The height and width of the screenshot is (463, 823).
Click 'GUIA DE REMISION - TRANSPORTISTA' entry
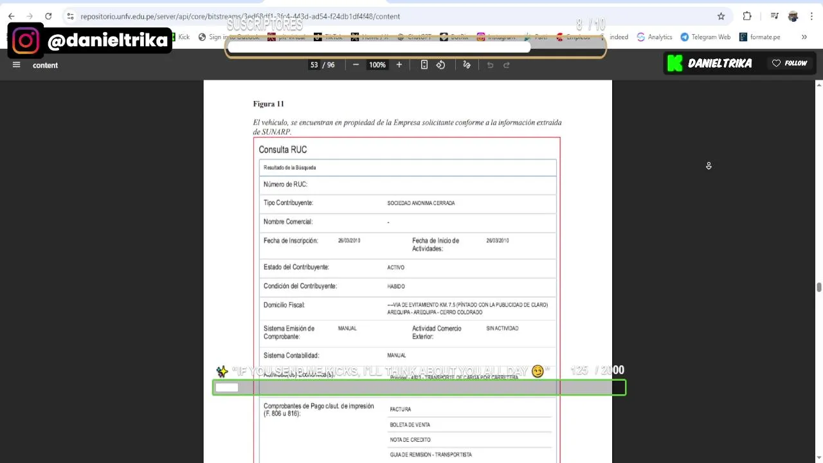[x=431, y=455]
